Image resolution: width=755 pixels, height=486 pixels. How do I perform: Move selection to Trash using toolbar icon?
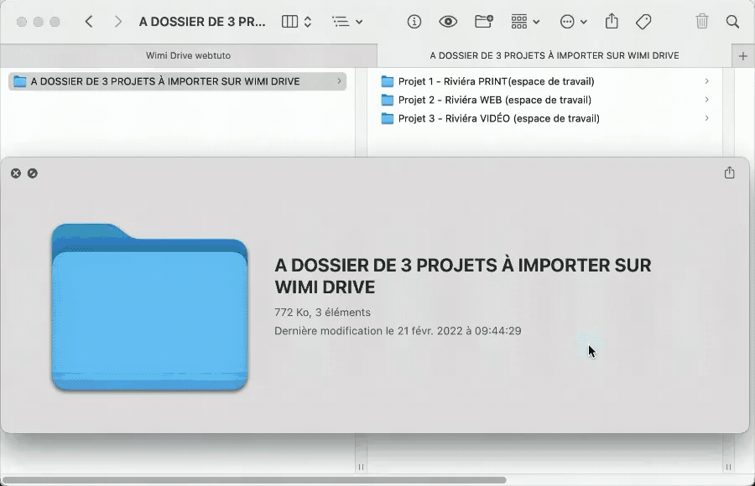tap(702, 21)
